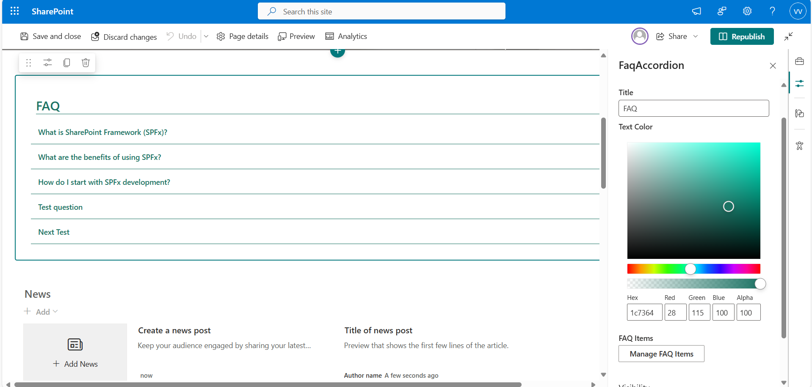
Task: Open the megaphone announcements icon
Action: point(696,11)
